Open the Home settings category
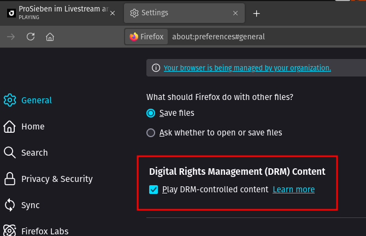366x236 pixels. 24,127
